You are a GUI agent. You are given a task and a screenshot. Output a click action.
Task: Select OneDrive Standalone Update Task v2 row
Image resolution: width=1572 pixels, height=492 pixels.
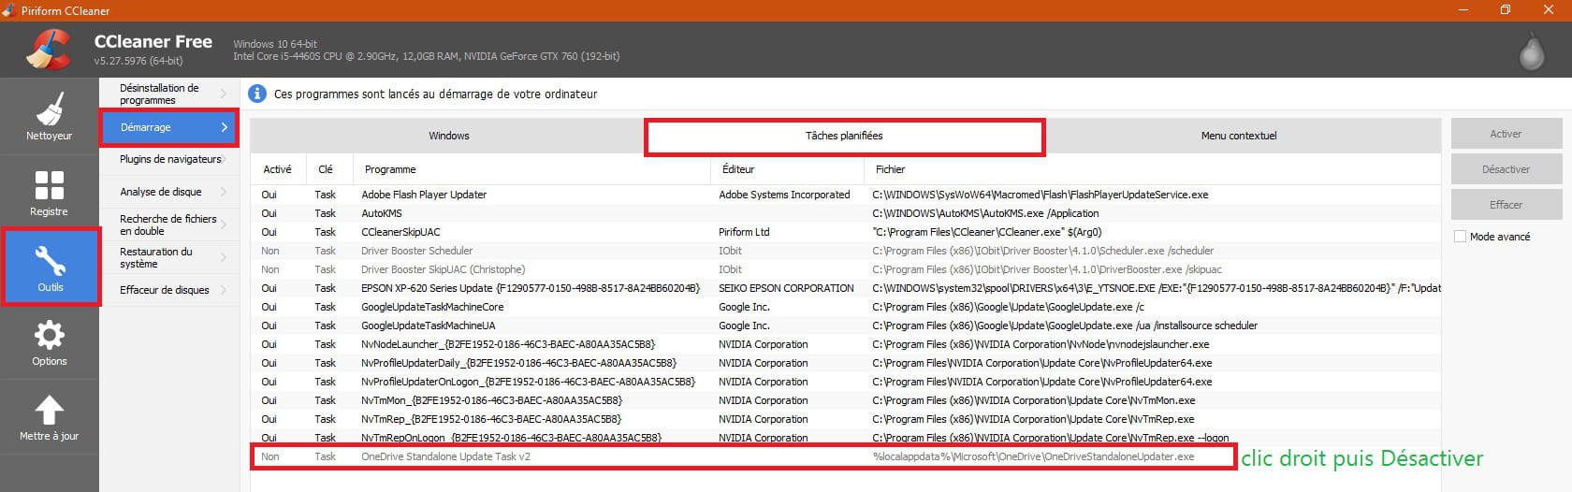[x=846, y=456]
